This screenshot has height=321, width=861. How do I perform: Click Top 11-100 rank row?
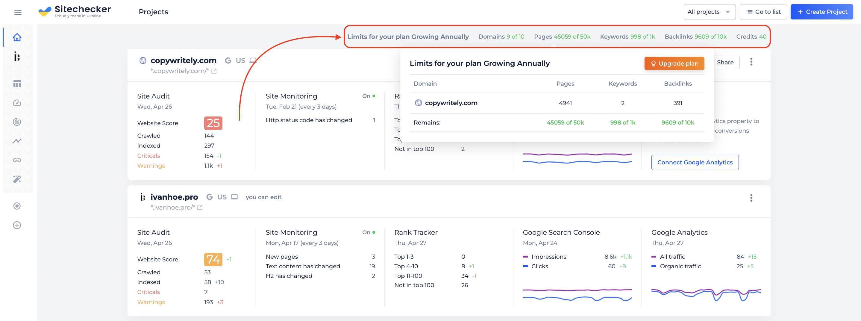[x=436, y=276]
